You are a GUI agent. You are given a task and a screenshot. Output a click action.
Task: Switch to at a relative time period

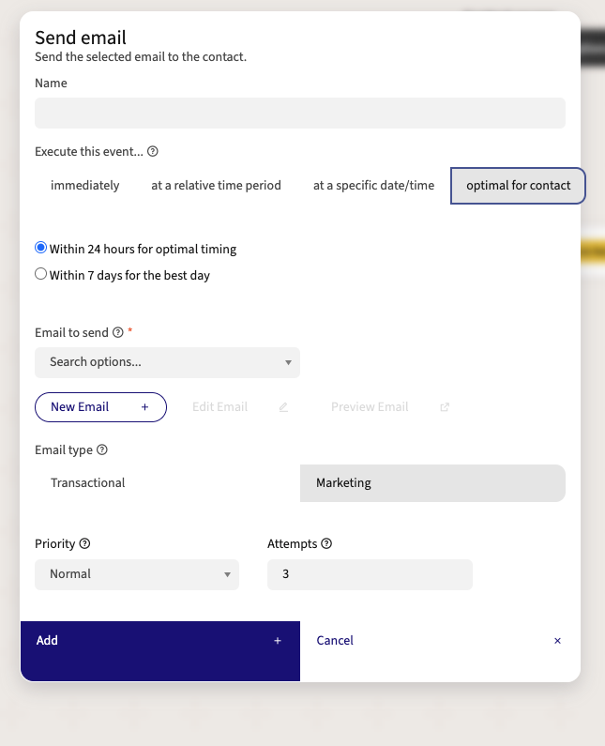pyautogui.click(x=217, y=186)
